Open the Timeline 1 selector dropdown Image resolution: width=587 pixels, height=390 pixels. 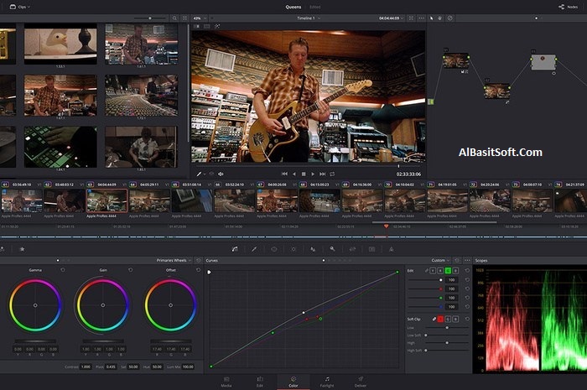click(x=309, y=18)
